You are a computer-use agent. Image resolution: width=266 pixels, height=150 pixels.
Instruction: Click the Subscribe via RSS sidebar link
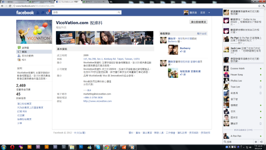[x=22, y=112]
